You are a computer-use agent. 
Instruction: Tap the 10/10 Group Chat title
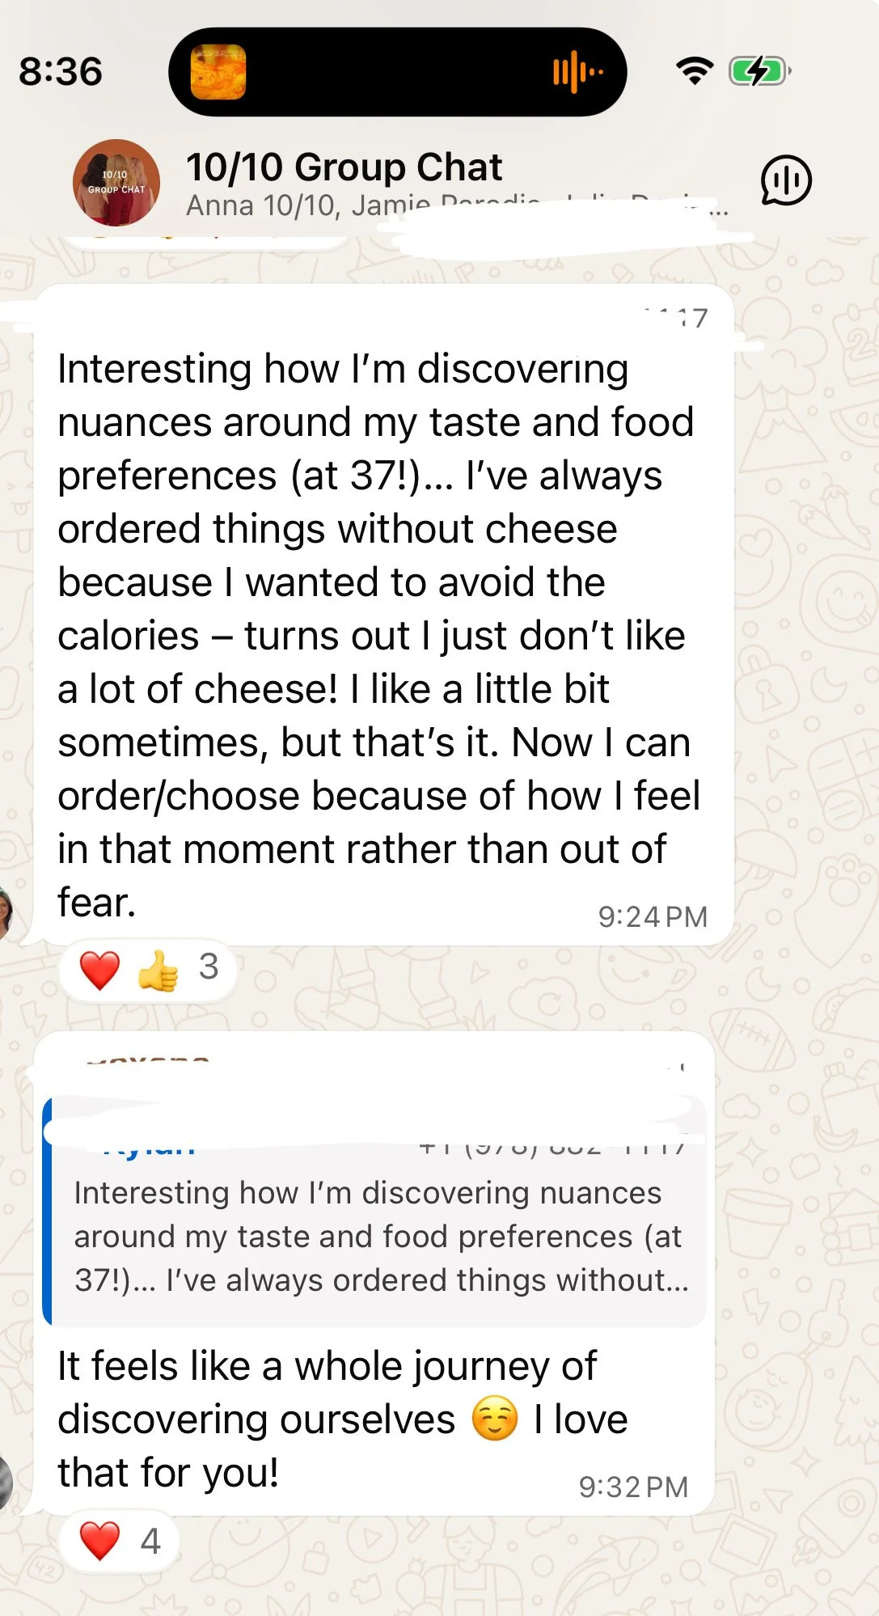[344, 167]
